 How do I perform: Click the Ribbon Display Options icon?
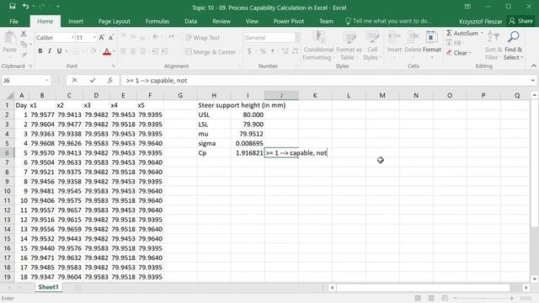(x=467, y=7)
